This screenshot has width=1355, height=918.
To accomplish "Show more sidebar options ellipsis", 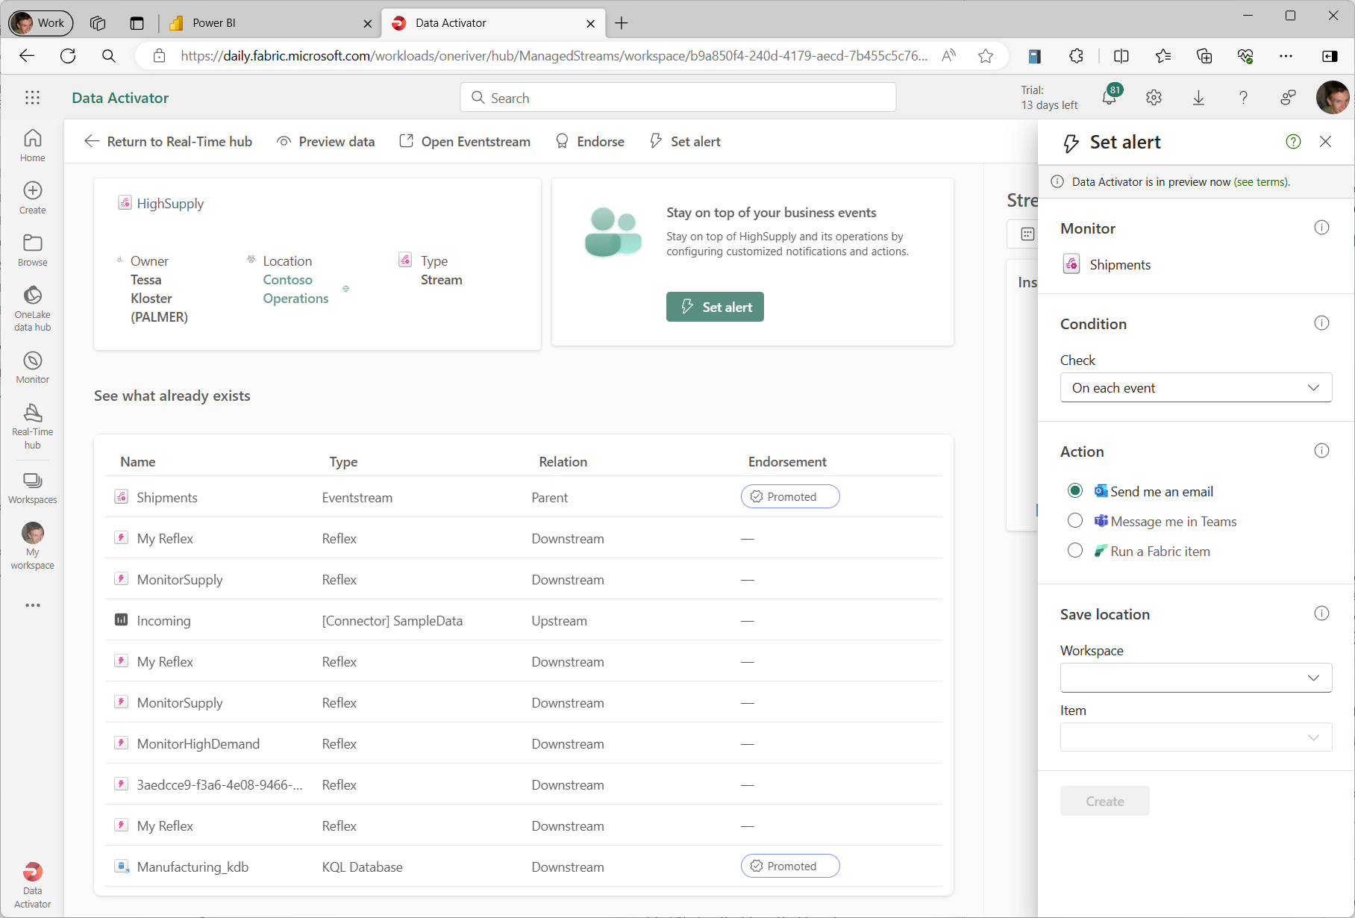I will 32,605.
